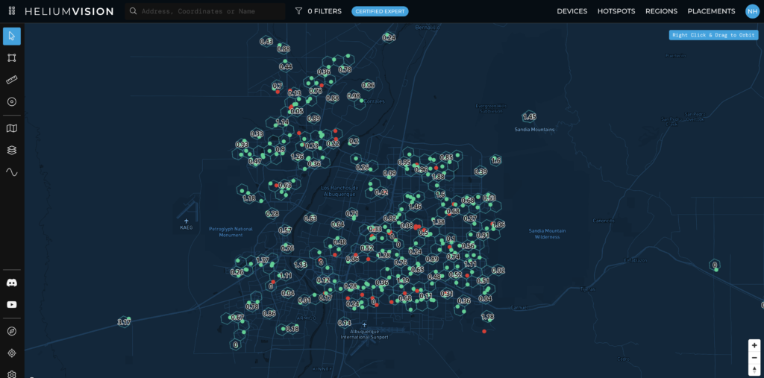This screenshot has height=378, width=764.
Task: Open the layers stack panel
Action: [x=12, y=150]
